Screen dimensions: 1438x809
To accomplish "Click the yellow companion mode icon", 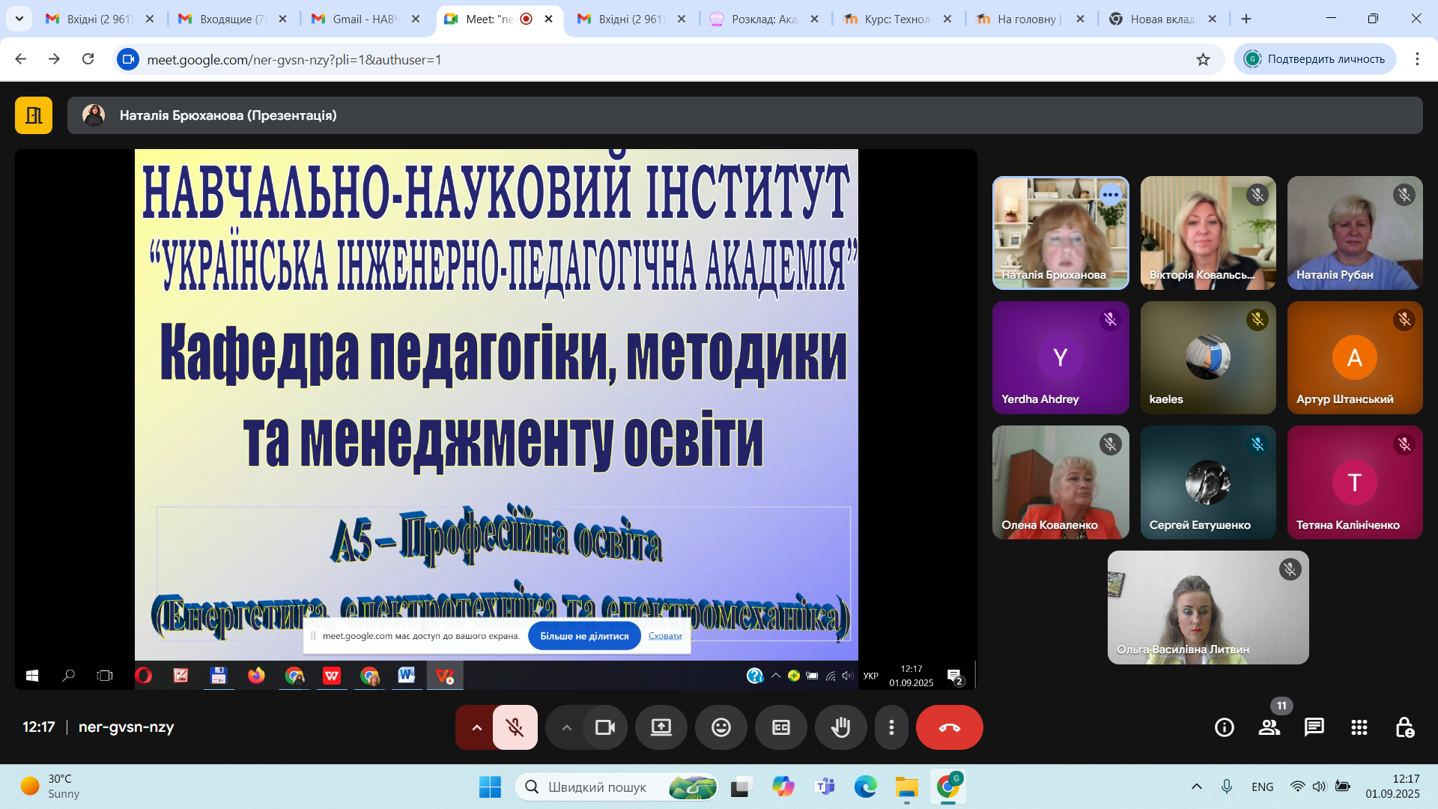I will pos(34,115).
